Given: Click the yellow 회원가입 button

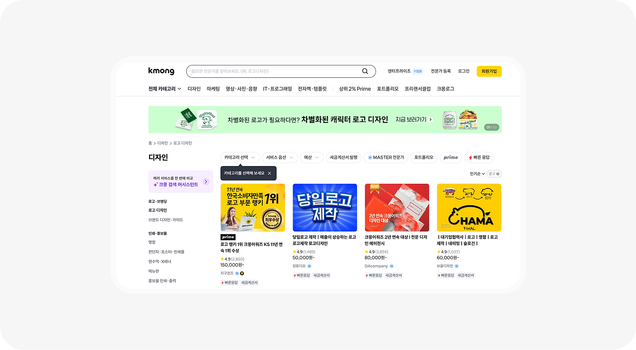Looking at the screenshot, I should pyautogui.click(x=489, y=71).
